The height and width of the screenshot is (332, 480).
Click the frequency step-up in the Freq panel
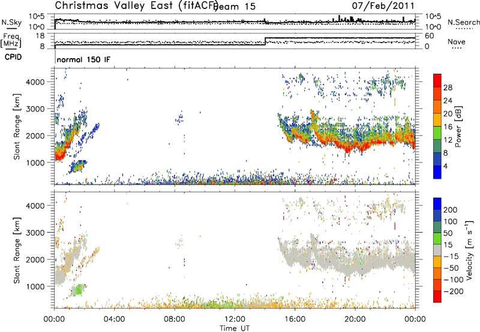[265, 41]
